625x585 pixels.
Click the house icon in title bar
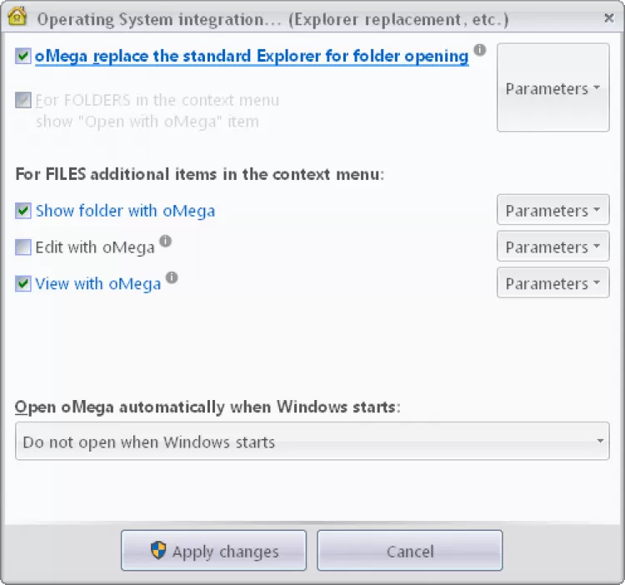17,17
